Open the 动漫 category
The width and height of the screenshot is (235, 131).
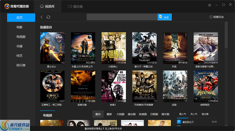20,46
